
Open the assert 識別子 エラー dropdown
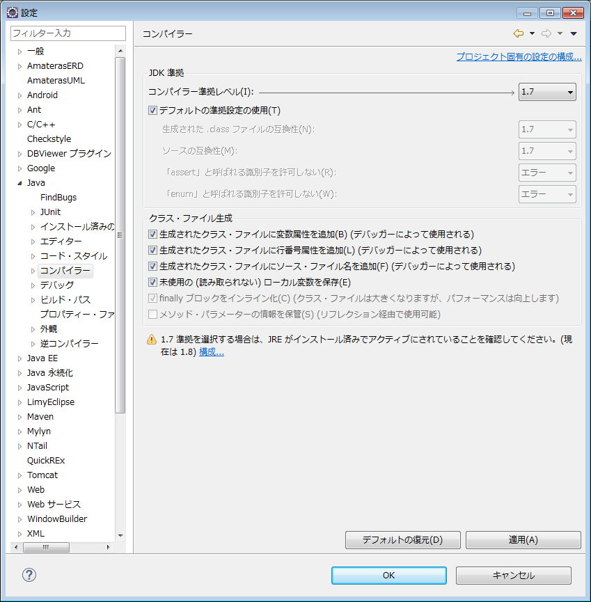547,173
